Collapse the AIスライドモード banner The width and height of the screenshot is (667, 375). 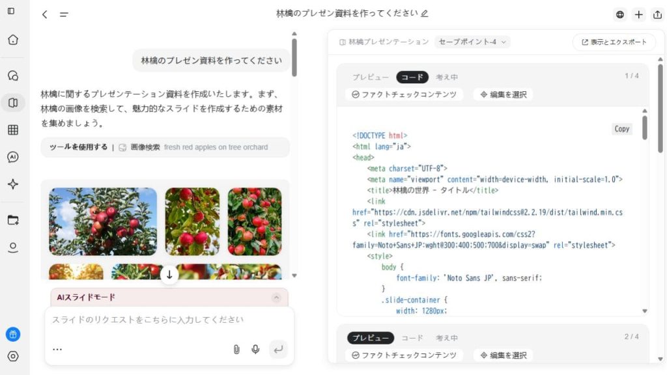coord(276,297)
